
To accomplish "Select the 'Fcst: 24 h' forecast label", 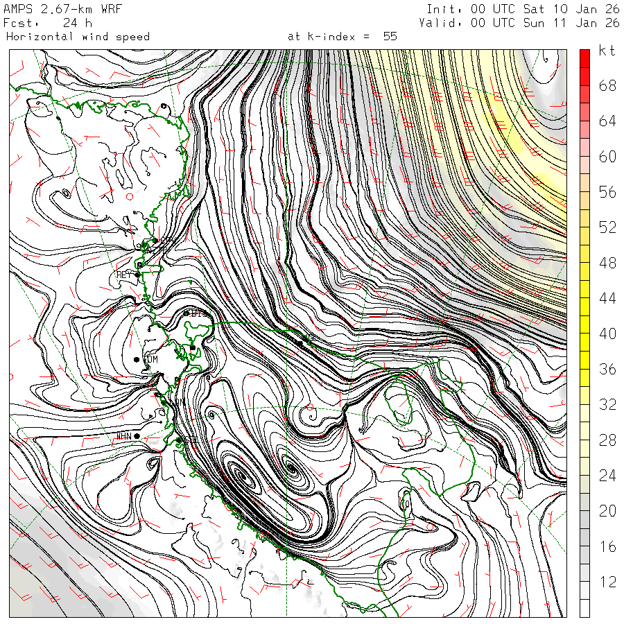I will (x=48, y=23).
